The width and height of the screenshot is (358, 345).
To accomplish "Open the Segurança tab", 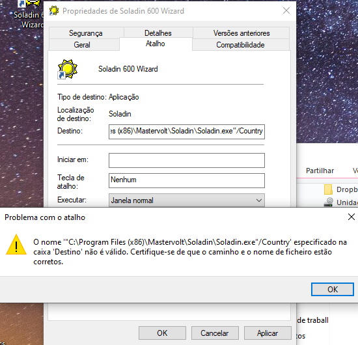I will pyautogui.click(x=86, y=33).
